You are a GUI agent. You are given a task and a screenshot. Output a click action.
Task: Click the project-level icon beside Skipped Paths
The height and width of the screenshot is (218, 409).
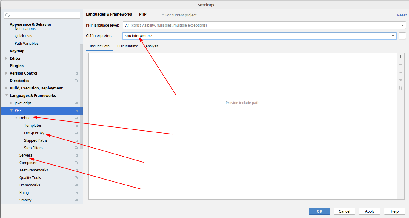click(76, 140)
